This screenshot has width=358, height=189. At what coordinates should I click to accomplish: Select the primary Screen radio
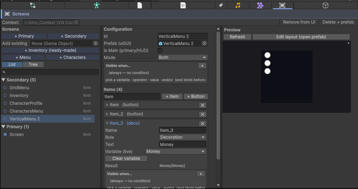pyautogui.click(x=5, y=134)
